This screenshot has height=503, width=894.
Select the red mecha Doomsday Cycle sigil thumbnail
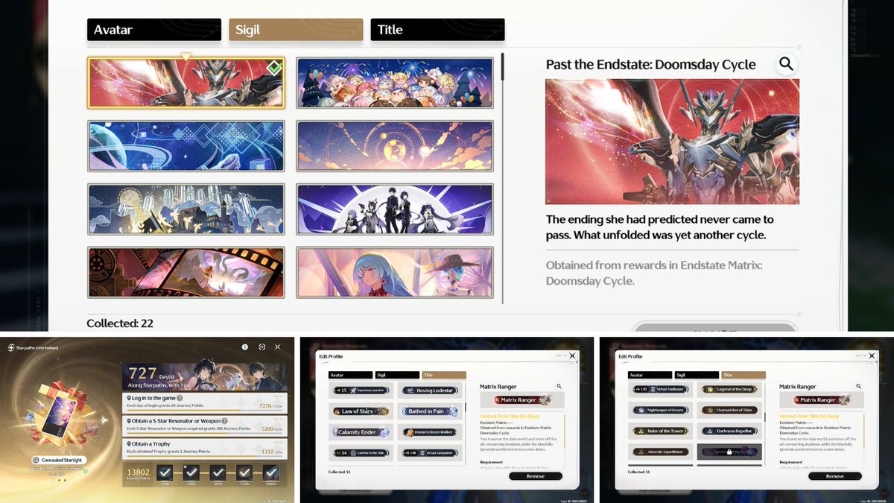tap(186, 83)
